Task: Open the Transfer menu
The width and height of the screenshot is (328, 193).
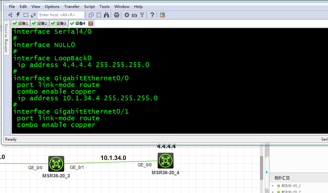Action: (72, 6)
